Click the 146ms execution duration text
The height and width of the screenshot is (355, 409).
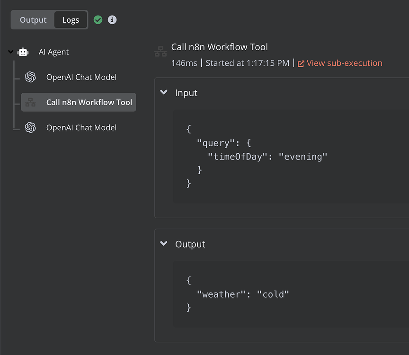click(183, 63)
